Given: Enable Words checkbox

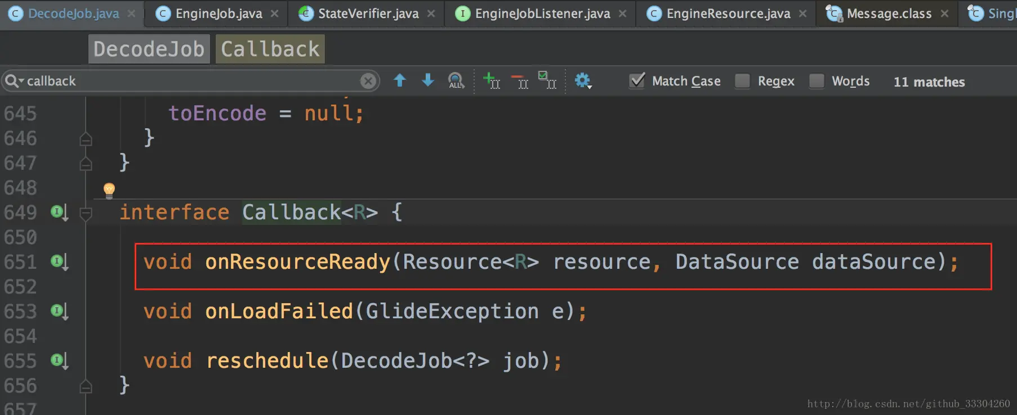Looking at the screenshot, I should [x=817, y=81].
